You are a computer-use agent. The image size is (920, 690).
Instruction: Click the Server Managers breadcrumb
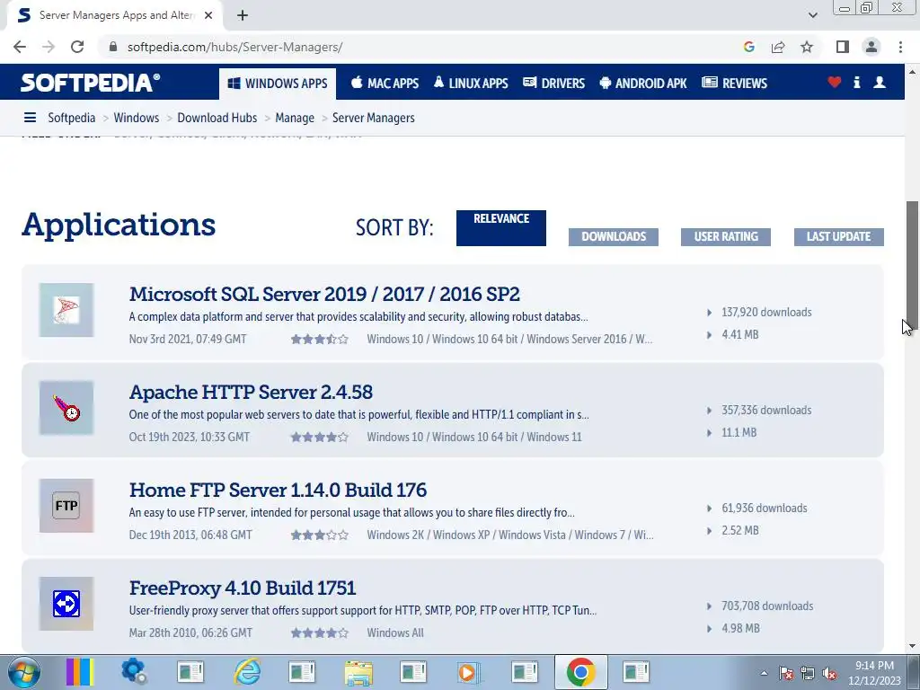click(x=373, y=118)
